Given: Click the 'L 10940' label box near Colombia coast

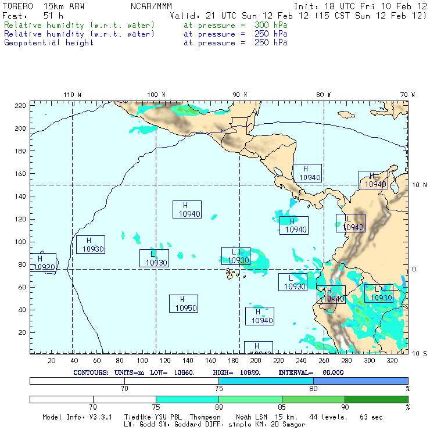Looking at the screenshot, I should [351, 223].
